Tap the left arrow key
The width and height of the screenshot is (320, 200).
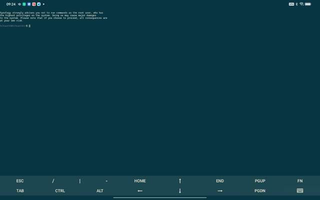click(140, 190)
